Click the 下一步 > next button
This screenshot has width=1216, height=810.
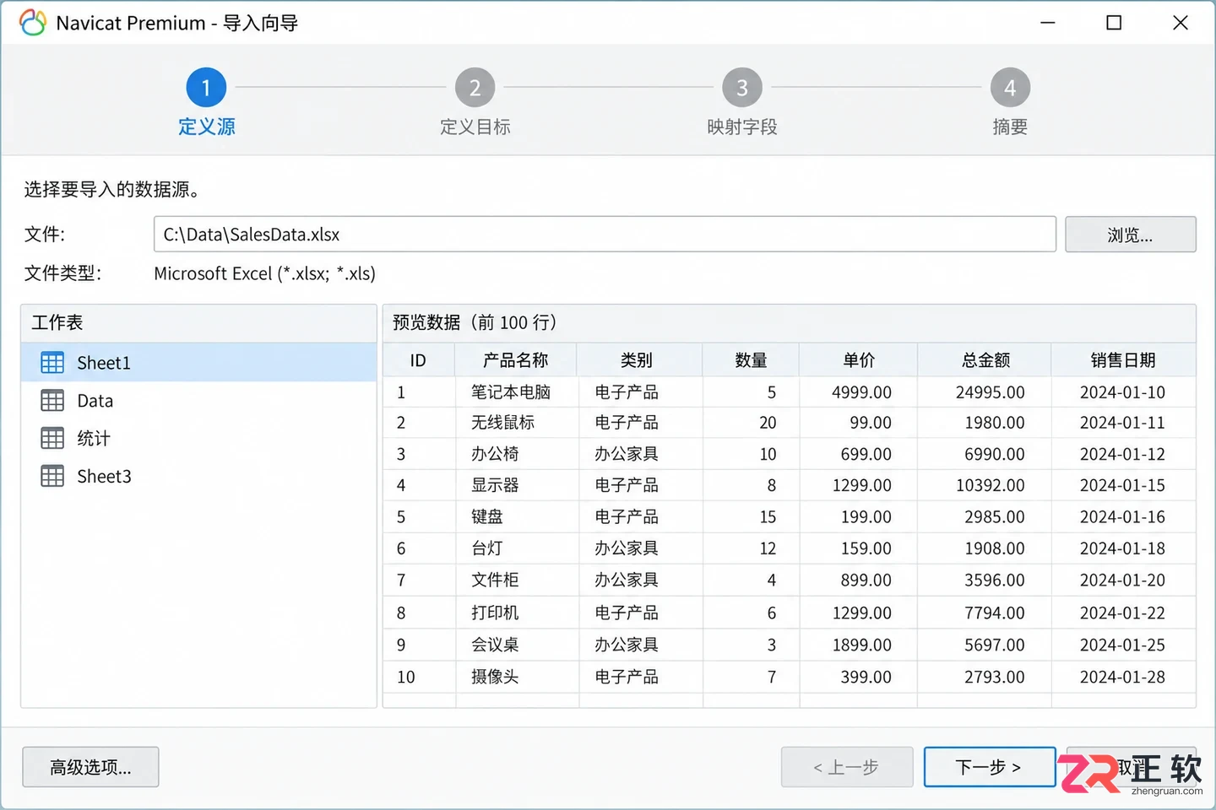click(990, 767)
